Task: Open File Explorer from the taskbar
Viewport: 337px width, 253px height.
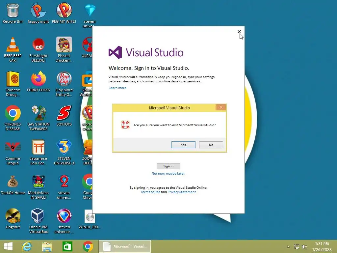Action: [x=47, y=246]
